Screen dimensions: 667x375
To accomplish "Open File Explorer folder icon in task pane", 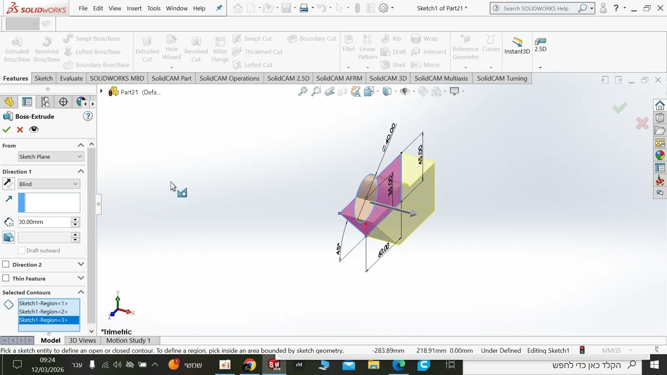I will tap(660, 130).
